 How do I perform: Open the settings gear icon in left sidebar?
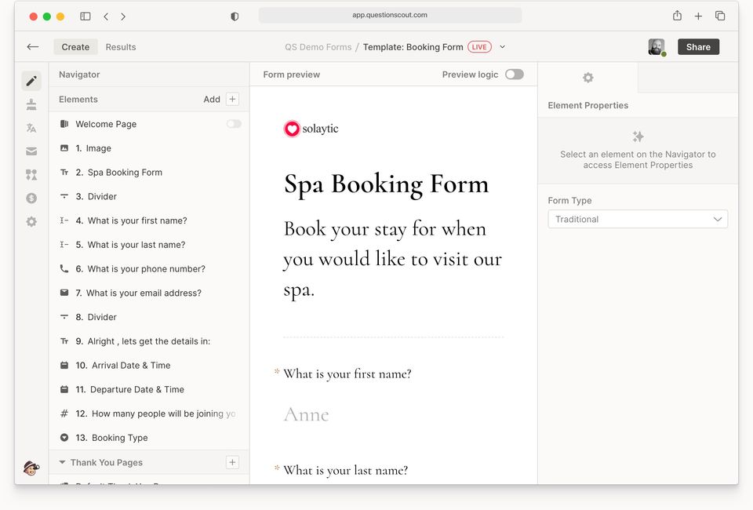pos(31,221)
